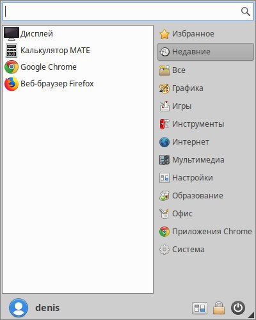256x320 pixels.
Task: Click the Игры cards icon
Action: [164, 106]
